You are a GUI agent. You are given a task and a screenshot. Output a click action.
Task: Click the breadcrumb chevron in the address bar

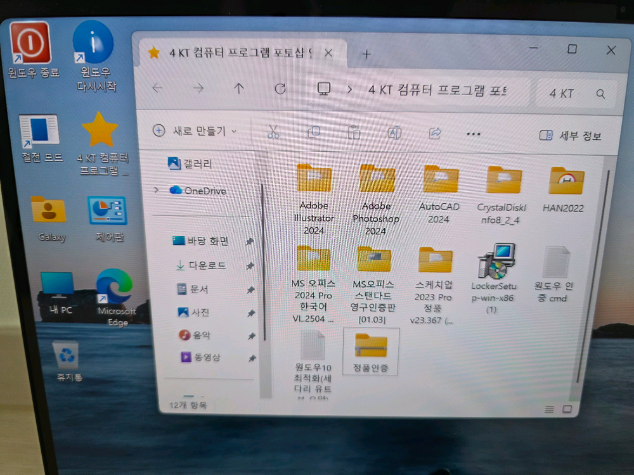(350, 90)
